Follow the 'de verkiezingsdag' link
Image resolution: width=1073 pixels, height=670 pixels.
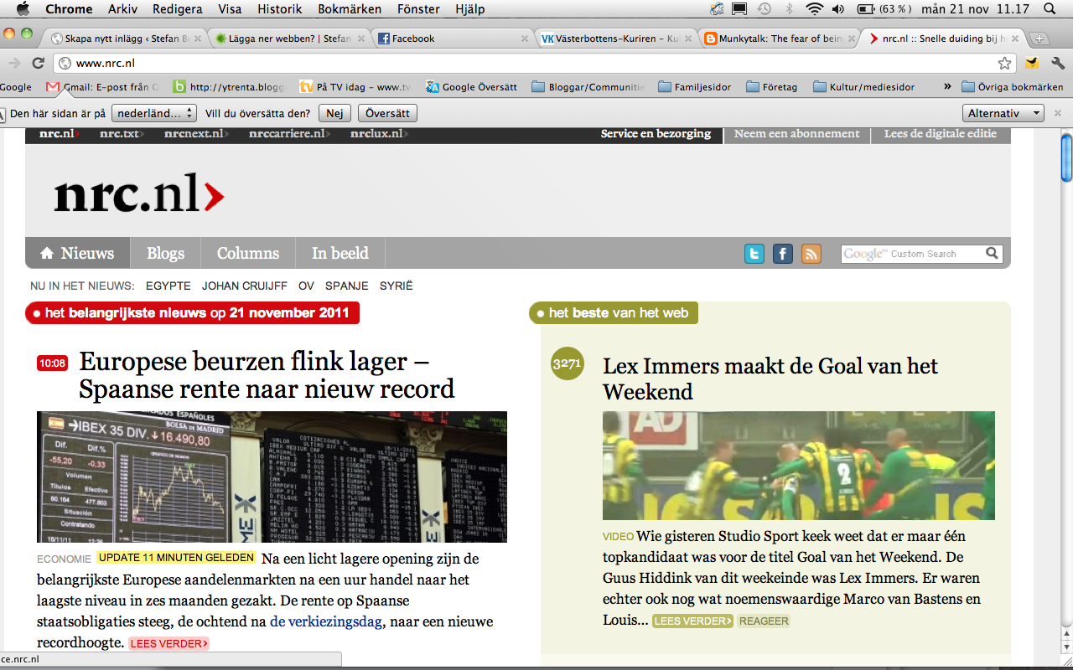[325, 621]
